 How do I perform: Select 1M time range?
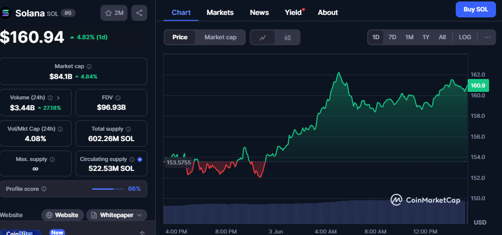[x=409, y=37]
